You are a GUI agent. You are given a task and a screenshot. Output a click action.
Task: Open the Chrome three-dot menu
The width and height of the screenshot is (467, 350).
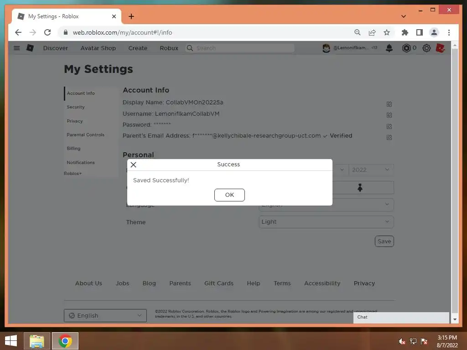point(449,32)
